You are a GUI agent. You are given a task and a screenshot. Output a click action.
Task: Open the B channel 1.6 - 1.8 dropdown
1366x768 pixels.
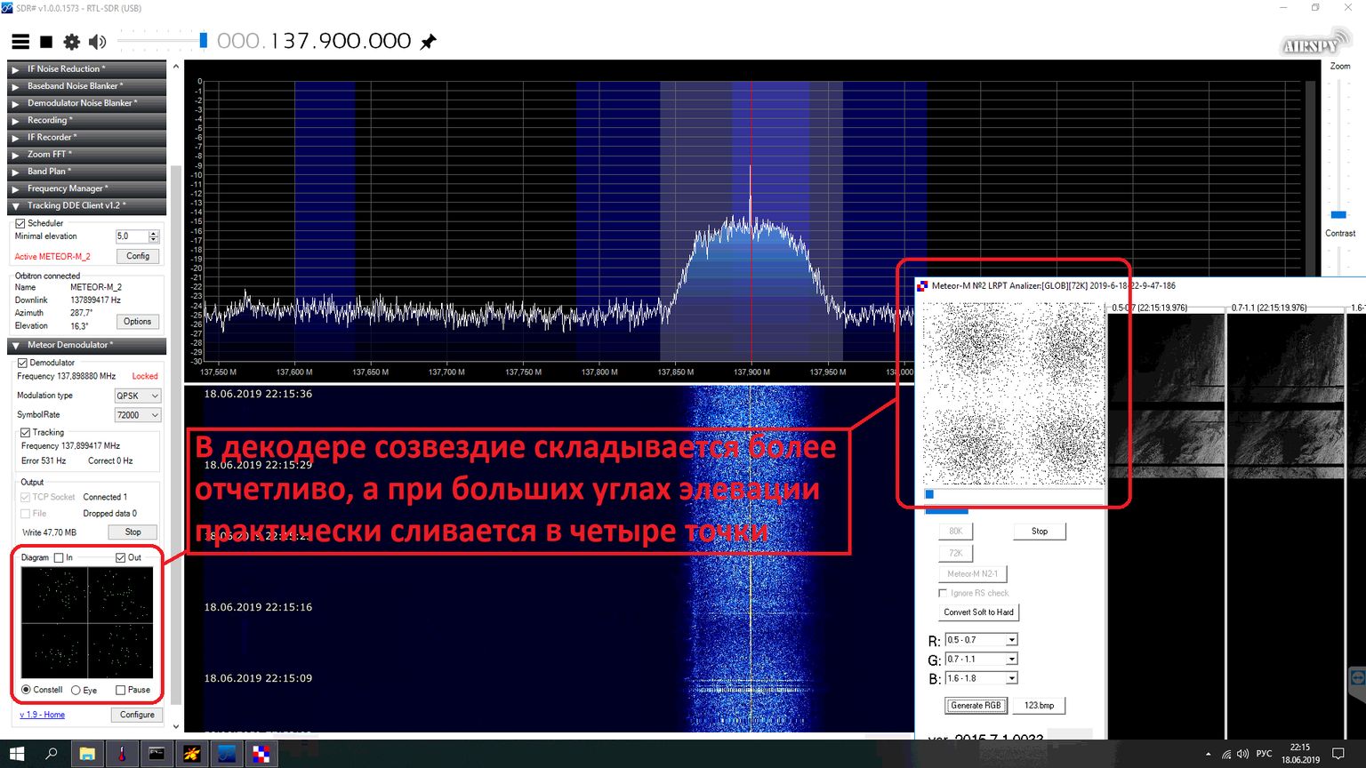pos(981,678)
